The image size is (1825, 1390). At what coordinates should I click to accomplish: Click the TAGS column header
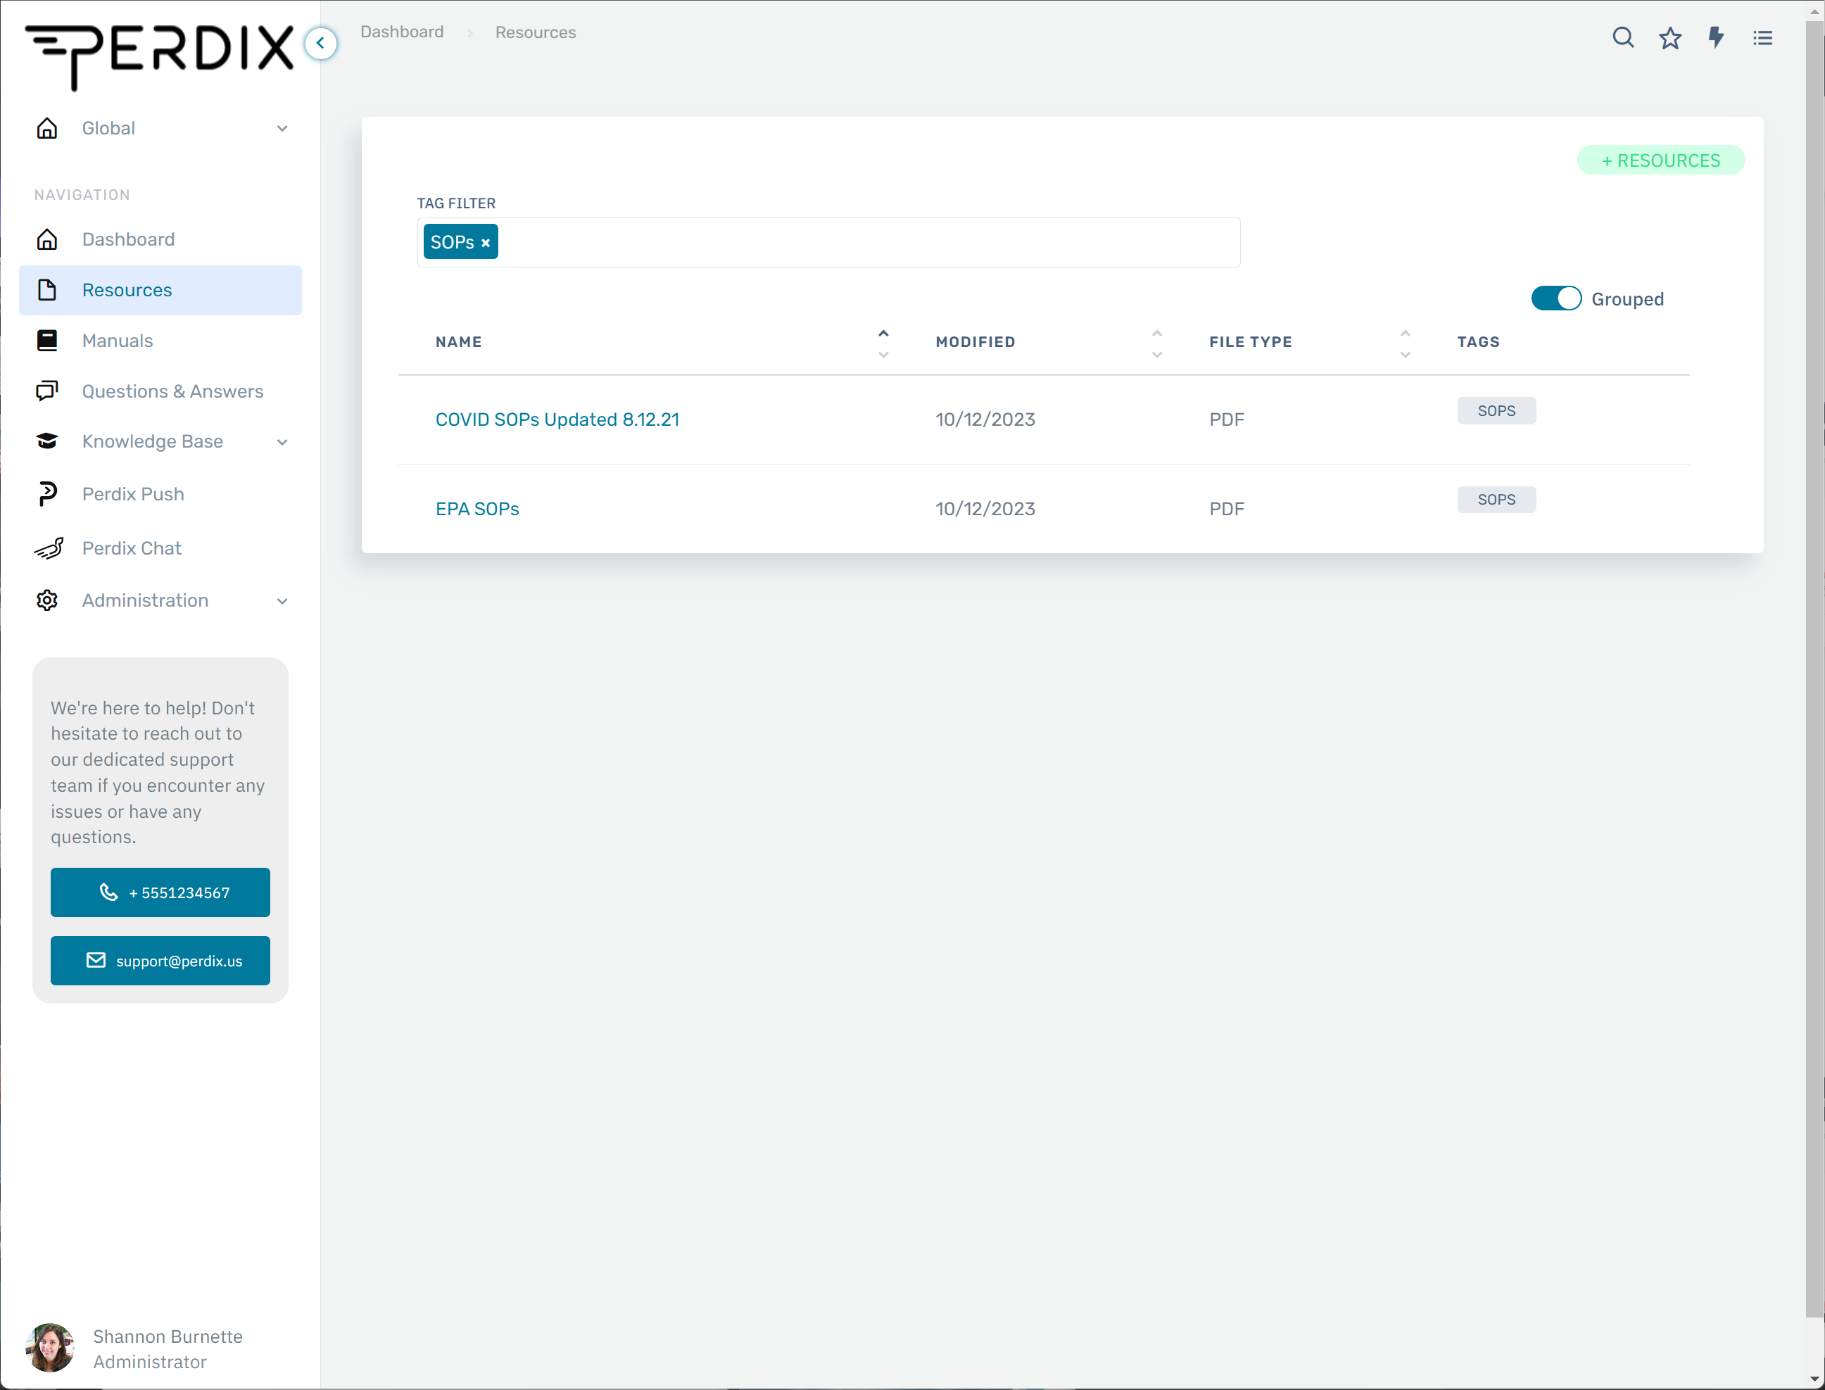(x=1477, y=342)
